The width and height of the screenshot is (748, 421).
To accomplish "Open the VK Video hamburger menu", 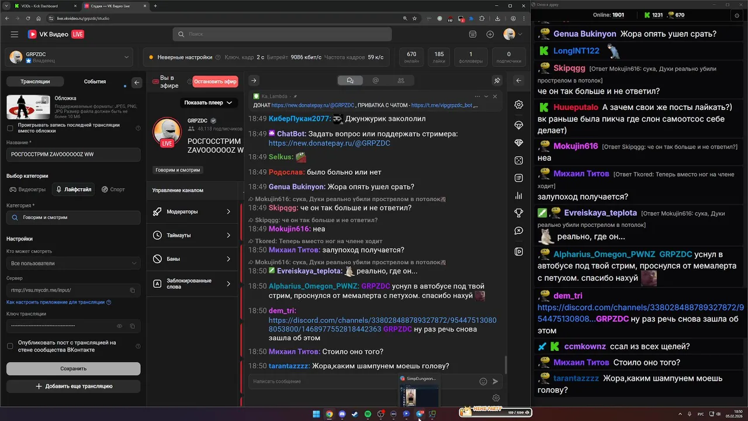I will click(x=14, y=34).
